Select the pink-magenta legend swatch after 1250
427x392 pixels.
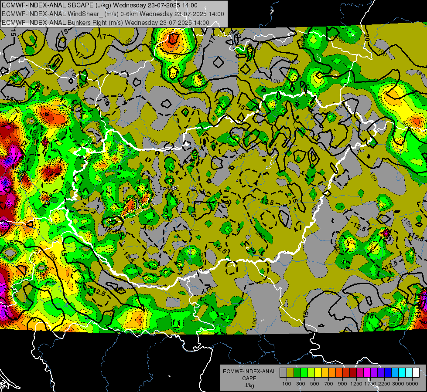point(360,372)
